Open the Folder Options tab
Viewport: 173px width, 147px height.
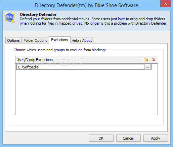tap(35, 40)
